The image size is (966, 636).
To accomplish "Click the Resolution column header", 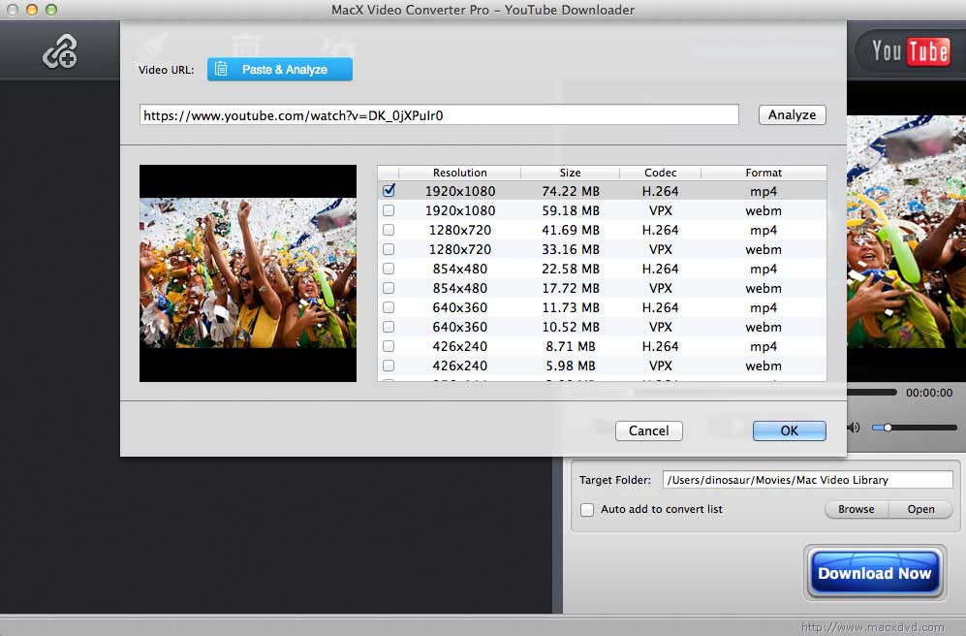I will pyautogui.click(x=459, y=173).
